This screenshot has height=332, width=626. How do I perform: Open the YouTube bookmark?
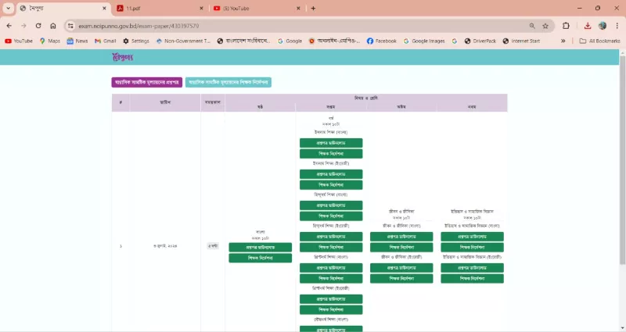[x=19, y=41]
